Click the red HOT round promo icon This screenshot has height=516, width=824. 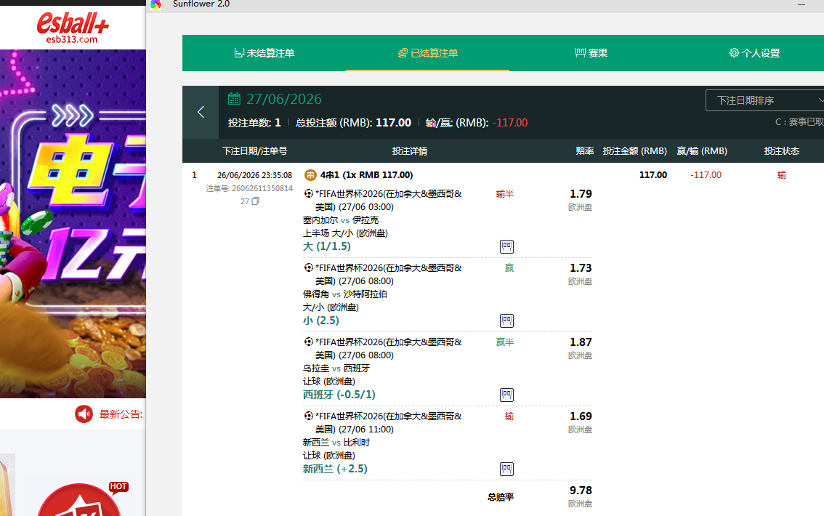80,500
